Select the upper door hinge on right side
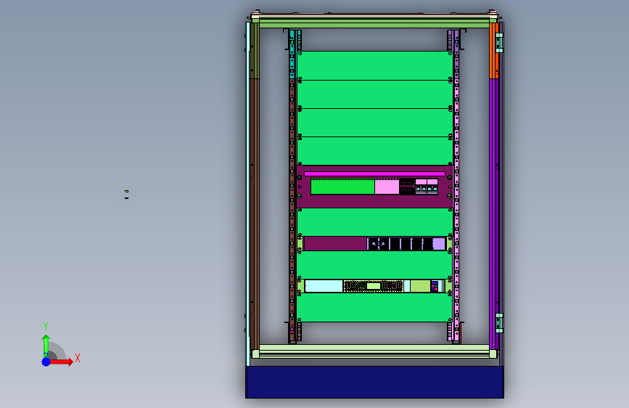 coord(499,43)
